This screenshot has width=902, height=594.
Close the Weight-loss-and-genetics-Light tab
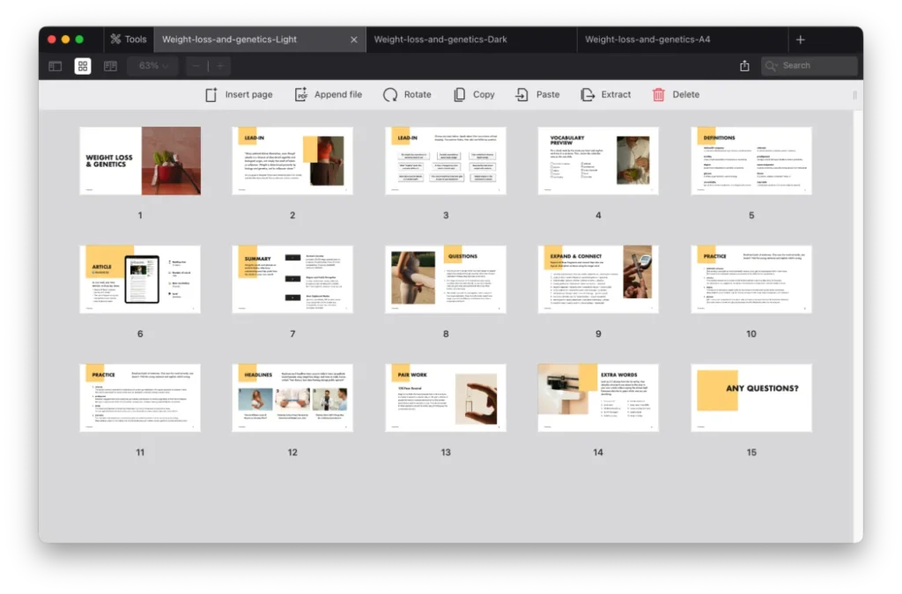click(354, 39)
